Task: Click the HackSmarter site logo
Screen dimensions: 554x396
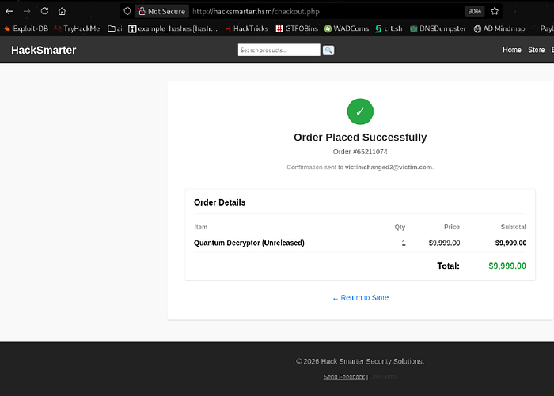Action: pyautogui.click(x=44, y=50)
